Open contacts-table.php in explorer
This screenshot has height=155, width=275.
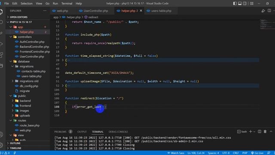34,71
